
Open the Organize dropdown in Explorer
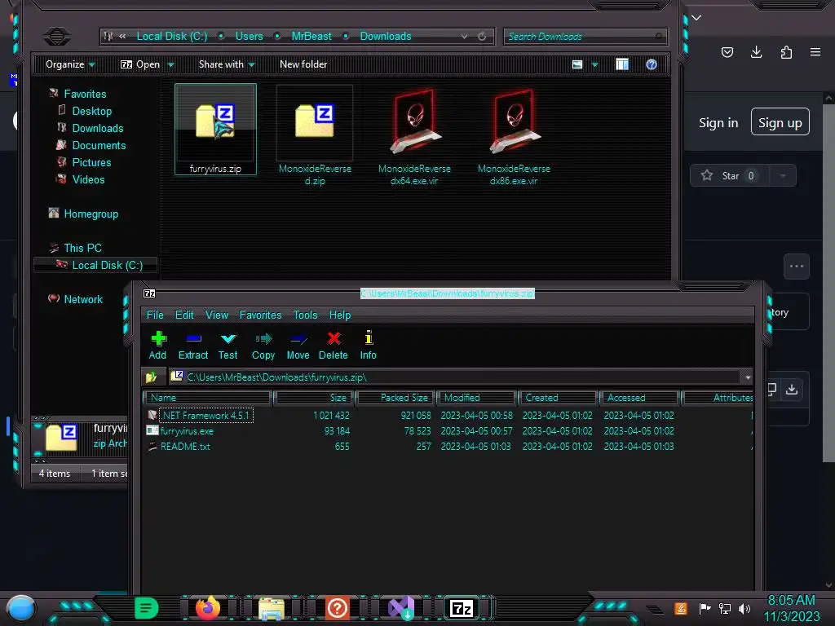[x=70, y=64]
